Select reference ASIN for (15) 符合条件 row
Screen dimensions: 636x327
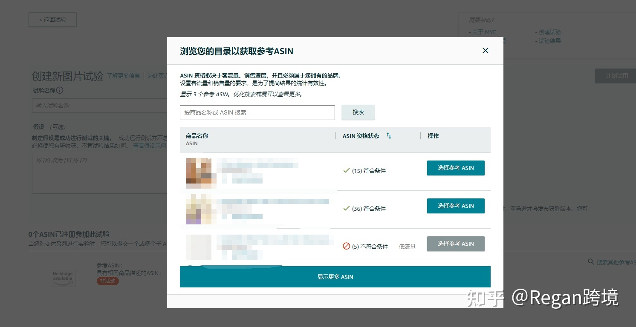click(456, 168)
